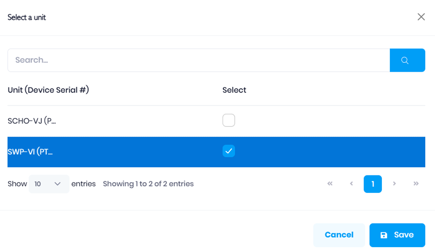Select page 1 in pagination
Screen dimensions: 435x252
pos(373,184)
